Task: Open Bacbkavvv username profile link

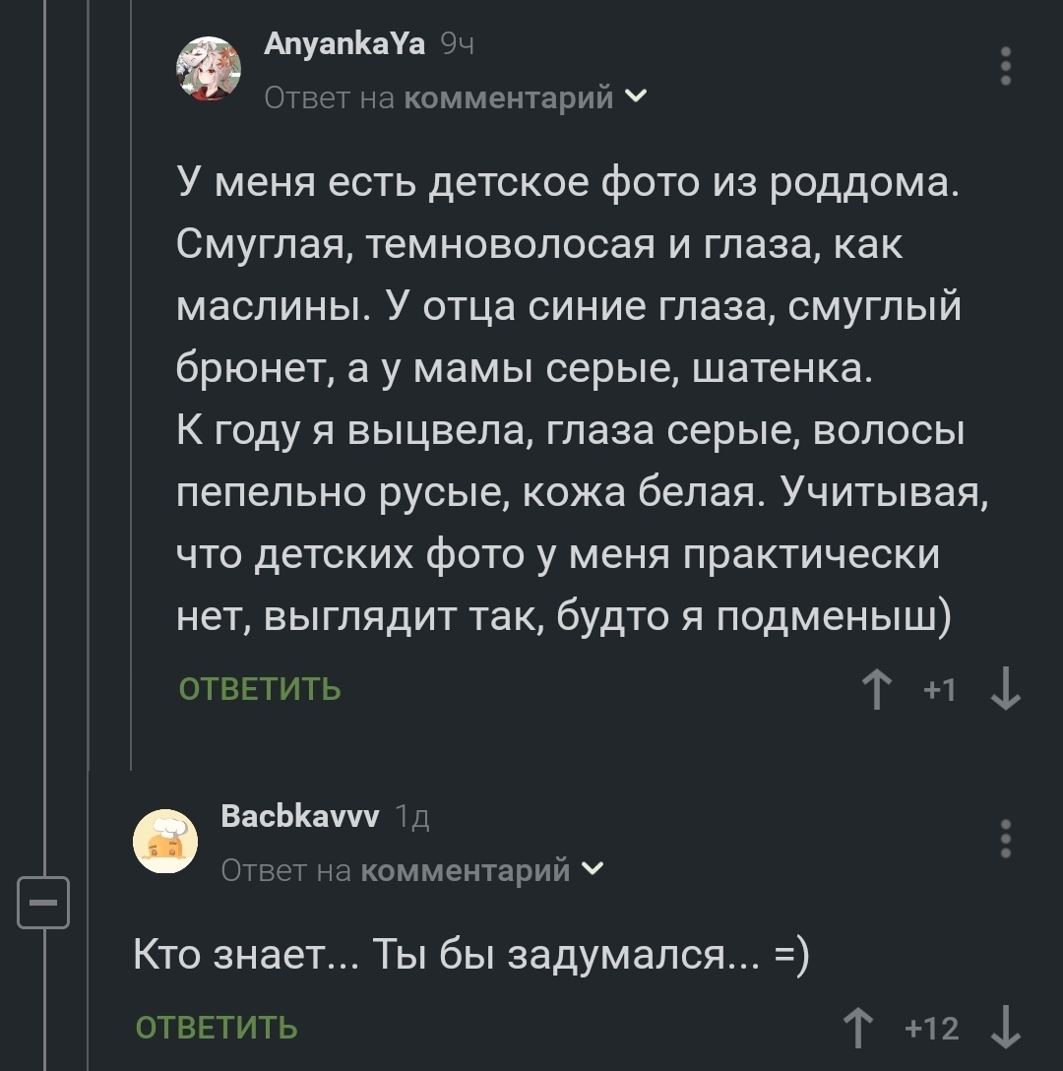Action: [x=299, y=816]
